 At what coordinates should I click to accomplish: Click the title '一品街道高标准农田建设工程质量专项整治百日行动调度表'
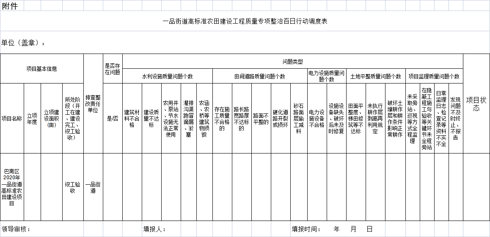(x=245, y=21)
